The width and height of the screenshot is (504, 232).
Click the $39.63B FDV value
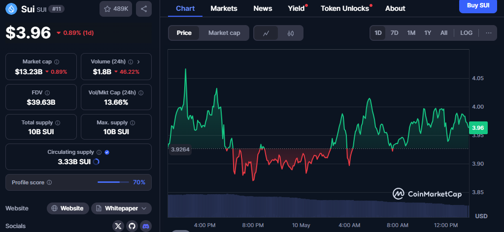coord(41,103)
